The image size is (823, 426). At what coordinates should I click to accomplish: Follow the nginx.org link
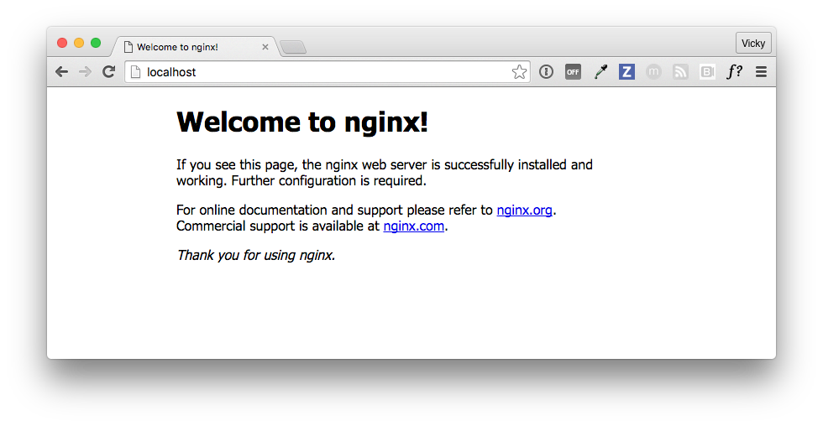[x=524, y=210]
